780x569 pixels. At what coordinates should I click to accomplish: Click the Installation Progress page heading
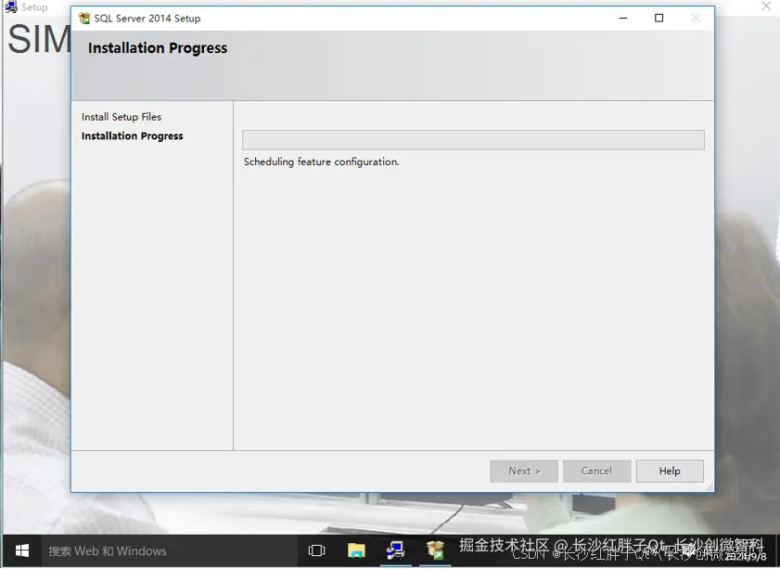pyautogui.click(x=158, y=48)
